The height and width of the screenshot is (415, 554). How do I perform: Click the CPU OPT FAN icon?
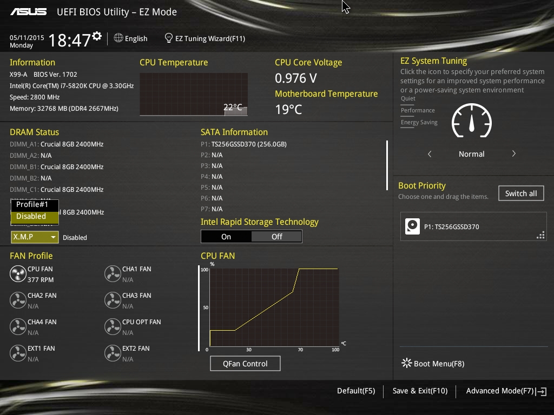click(x=113, y=327)
